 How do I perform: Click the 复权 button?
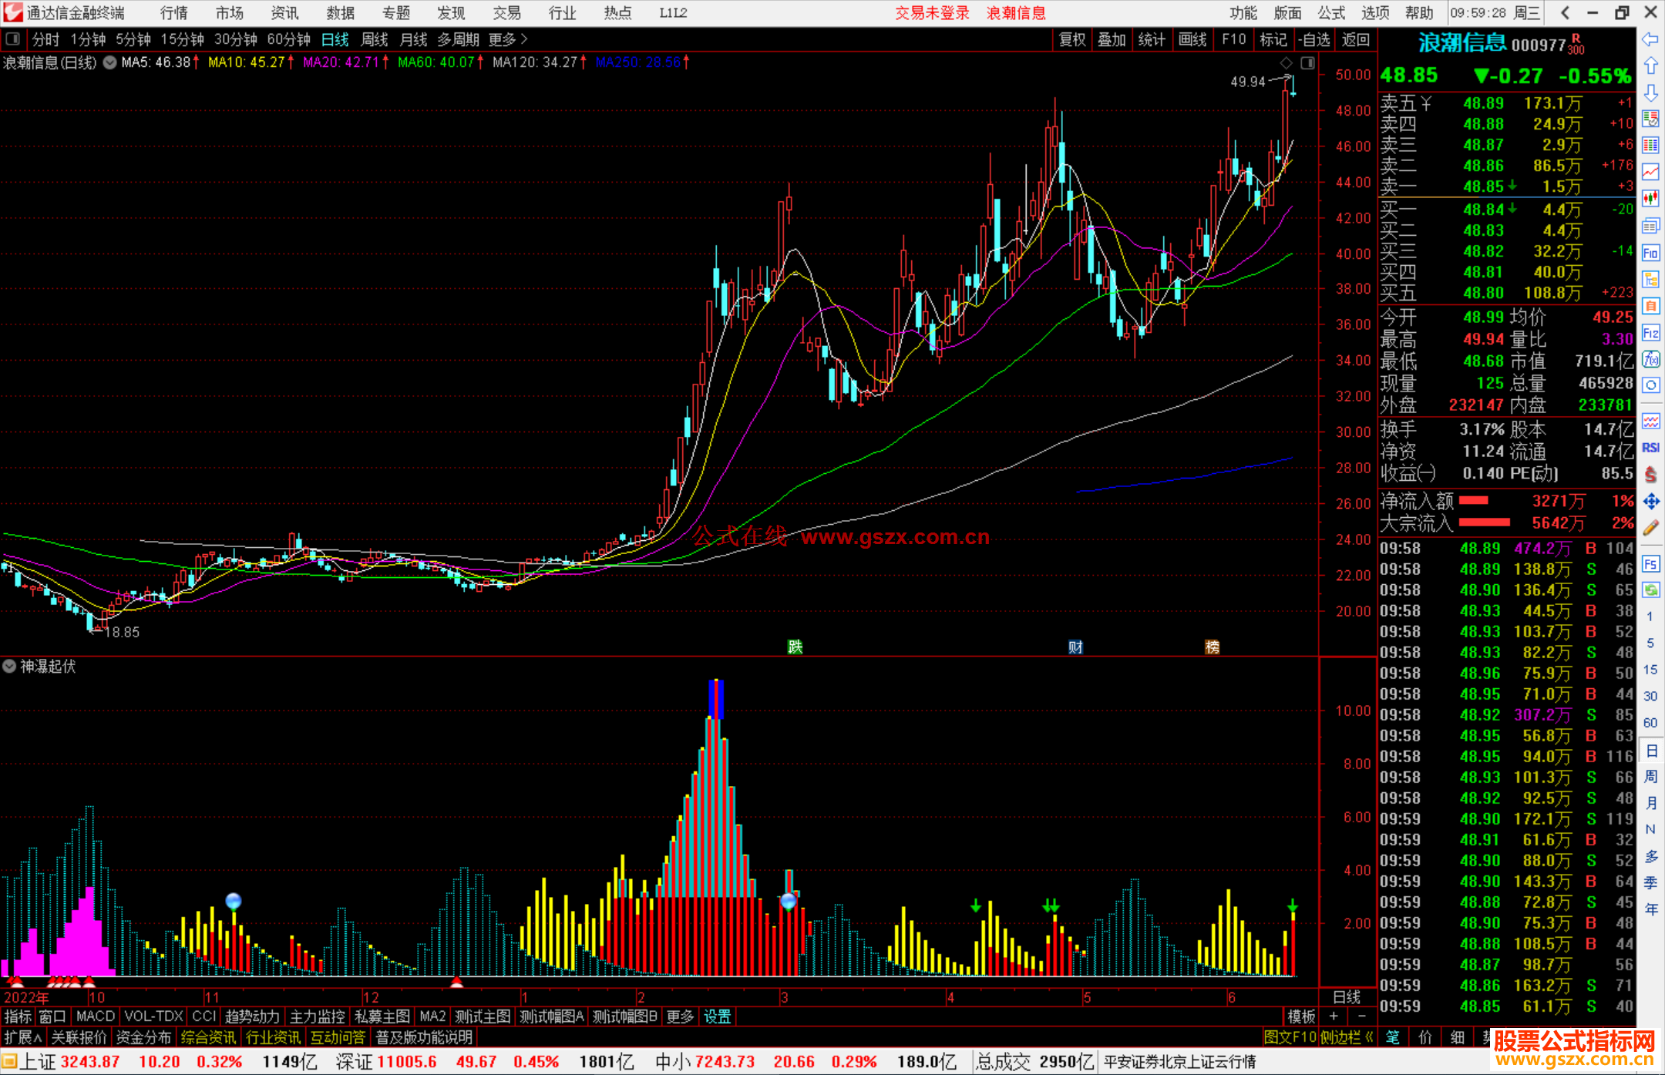[1071, 39]
